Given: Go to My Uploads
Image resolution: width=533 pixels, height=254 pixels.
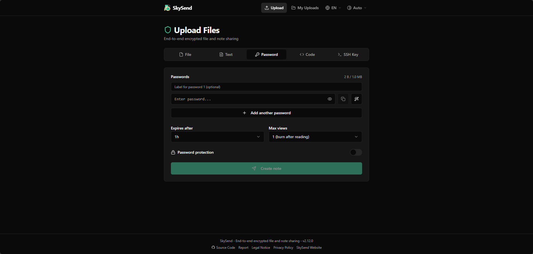Looking at the screenshot, I should pos(305,8).
